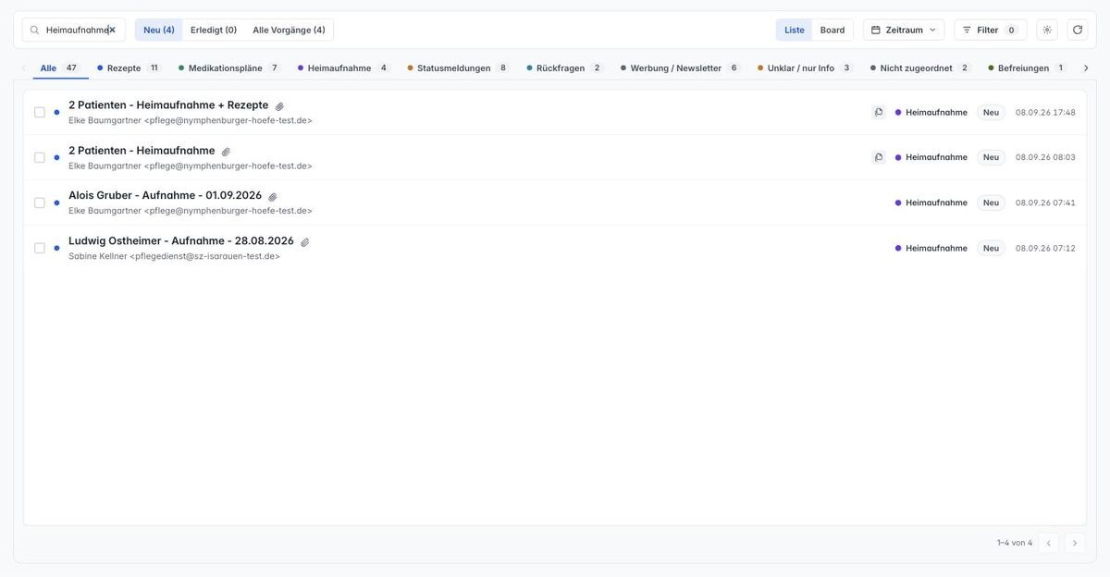Screen dimensions: 1110x577
Task: Click the Neu badge on the 07:12 row
Action: (991, 248)
